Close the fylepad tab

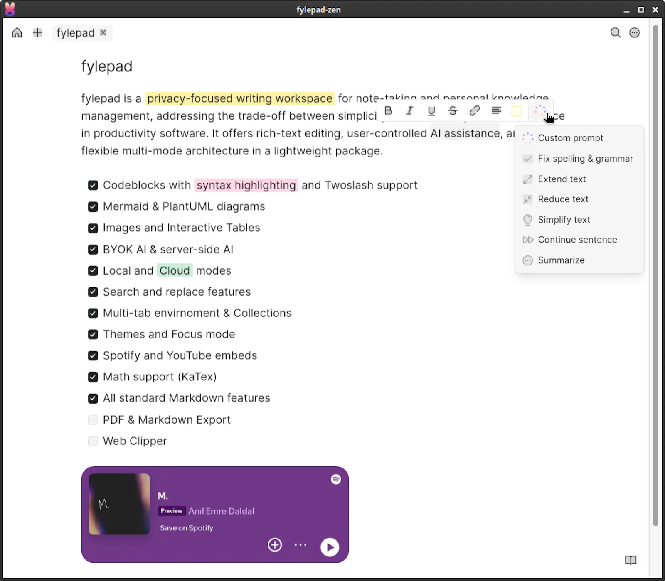click(103, 32)
